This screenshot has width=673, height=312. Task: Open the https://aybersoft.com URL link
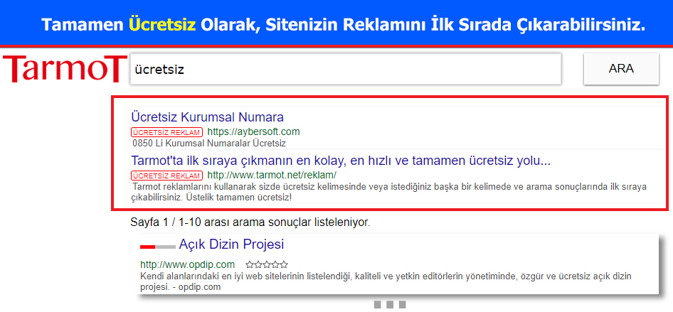click(253, 131)
